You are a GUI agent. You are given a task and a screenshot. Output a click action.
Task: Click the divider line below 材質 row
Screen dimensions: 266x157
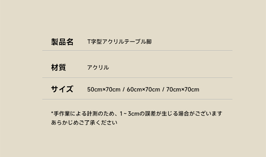point(137,78)
